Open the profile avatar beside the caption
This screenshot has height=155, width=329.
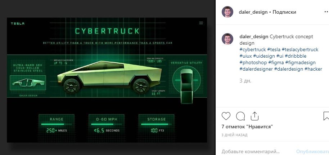point(227,39)
